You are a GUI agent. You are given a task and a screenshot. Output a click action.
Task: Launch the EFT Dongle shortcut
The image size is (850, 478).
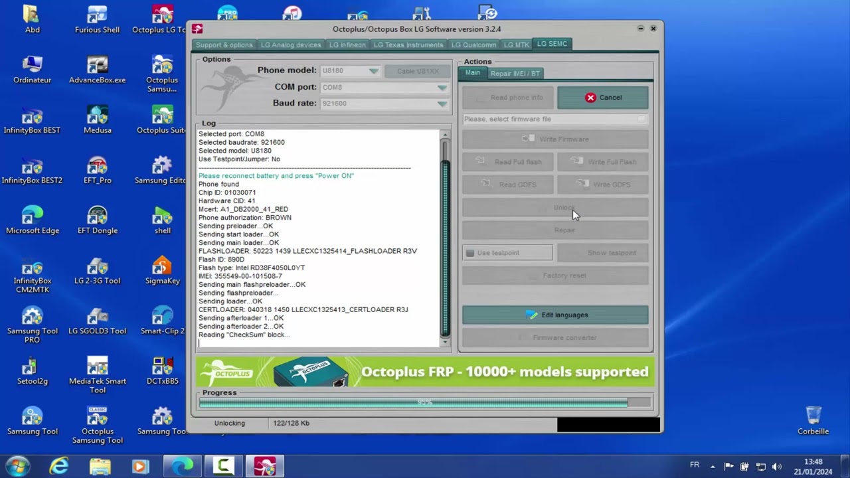97,220
